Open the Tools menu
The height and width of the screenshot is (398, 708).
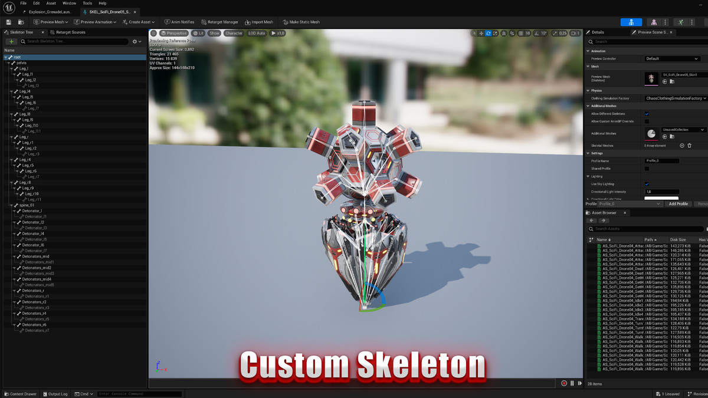tap(87, 4)
